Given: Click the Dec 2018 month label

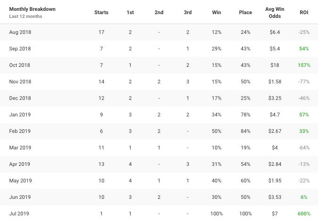Looking at the screenshot, I should point(20,98).
